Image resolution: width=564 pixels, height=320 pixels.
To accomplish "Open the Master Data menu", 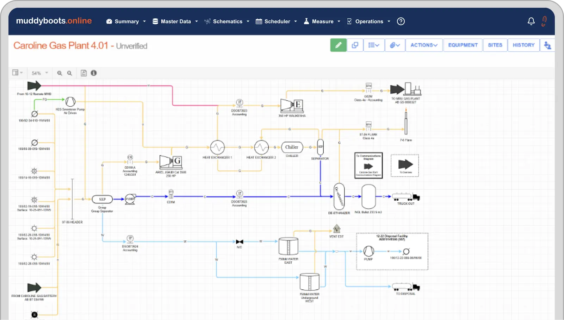I will [x=175, y=21].
